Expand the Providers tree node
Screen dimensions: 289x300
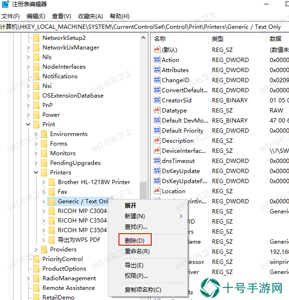tap(36, 250)
